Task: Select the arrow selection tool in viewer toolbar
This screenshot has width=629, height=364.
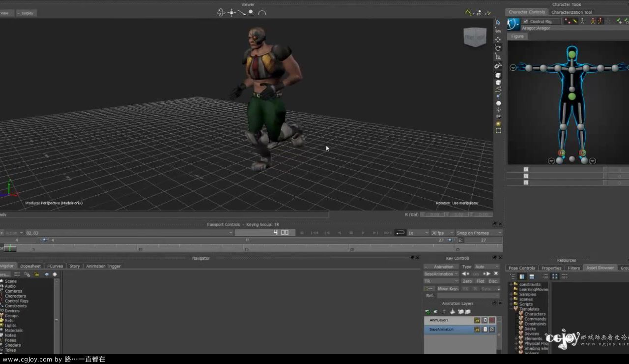Action: coord(498,22)
